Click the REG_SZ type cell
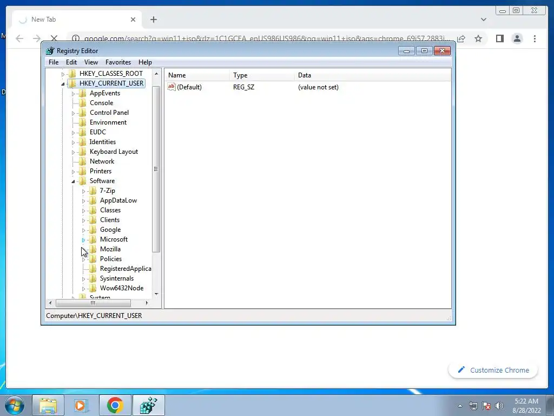The width and height of the screenshot is (554, 416). (243, 87)
